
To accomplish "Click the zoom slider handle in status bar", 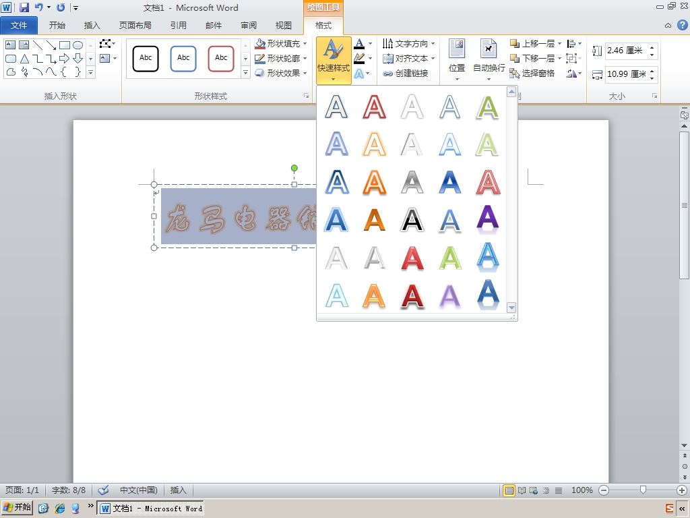I will pyautogui.click(x=643, y=490).
